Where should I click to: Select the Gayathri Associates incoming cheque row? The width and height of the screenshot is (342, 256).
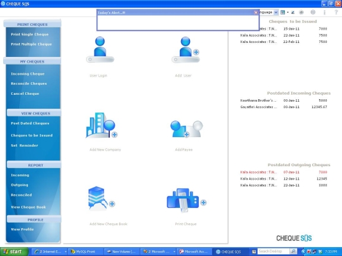284,107
